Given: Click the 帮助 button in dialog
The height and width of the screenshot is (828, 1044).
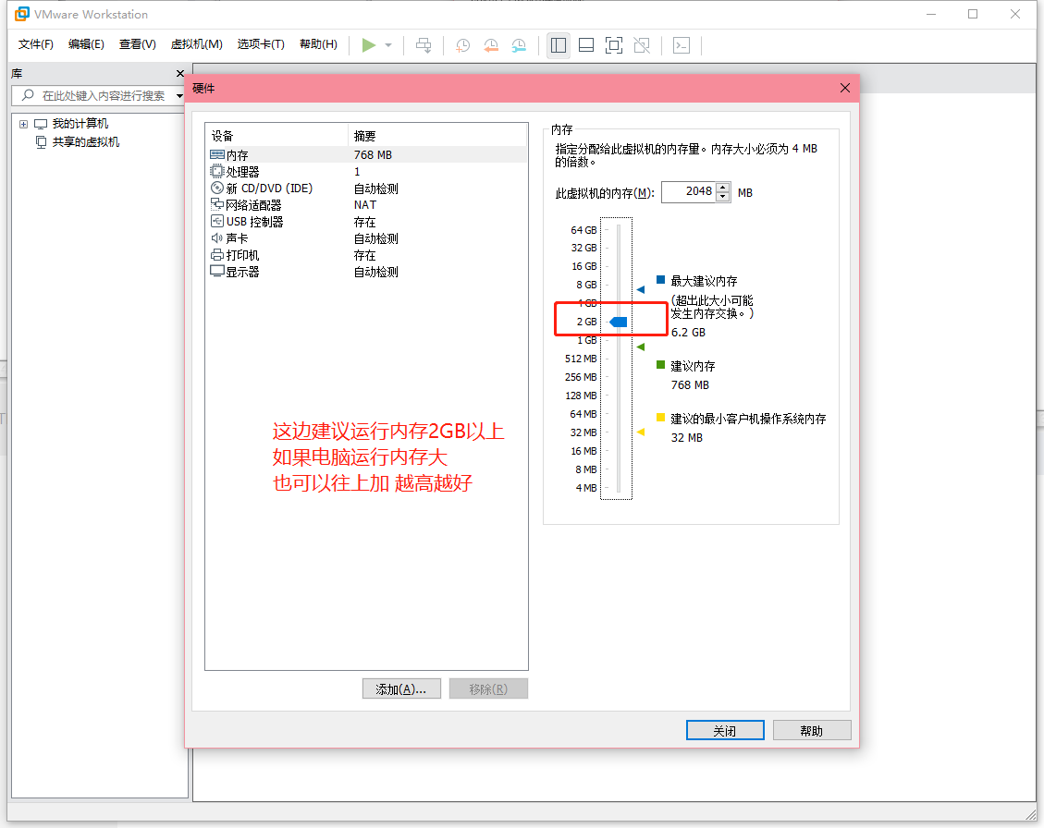Looking at the screenshot, I should coord(812,730).
